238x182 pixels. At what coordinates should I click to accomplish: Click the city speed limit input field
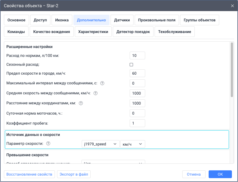click(x=137, y=73)
